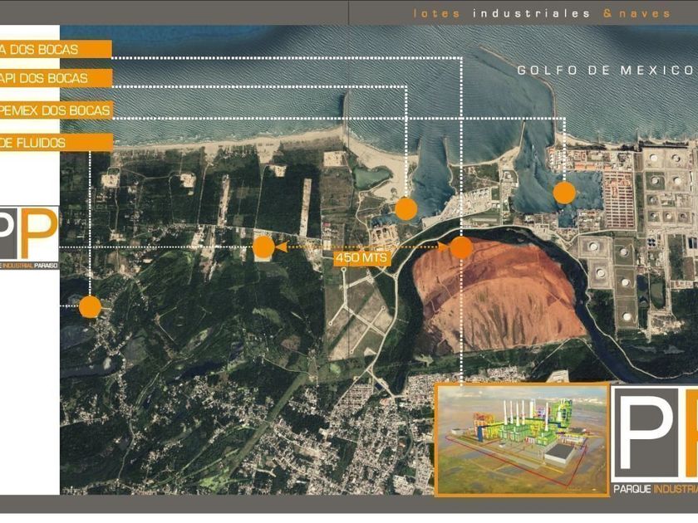The width and height of the screenshot is (698, 523).
Task: Click the orange-shaded refinery land area
Action: pyautogui.click(x=499, y=299)
